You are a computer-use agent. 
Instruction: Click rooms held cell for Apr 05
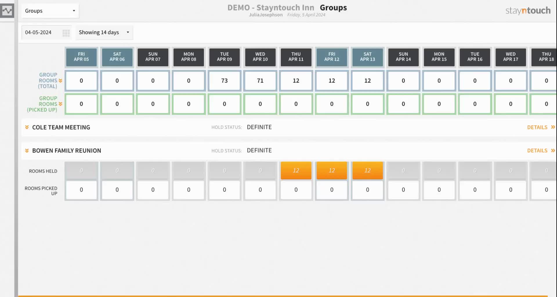(x=81, y=171)
